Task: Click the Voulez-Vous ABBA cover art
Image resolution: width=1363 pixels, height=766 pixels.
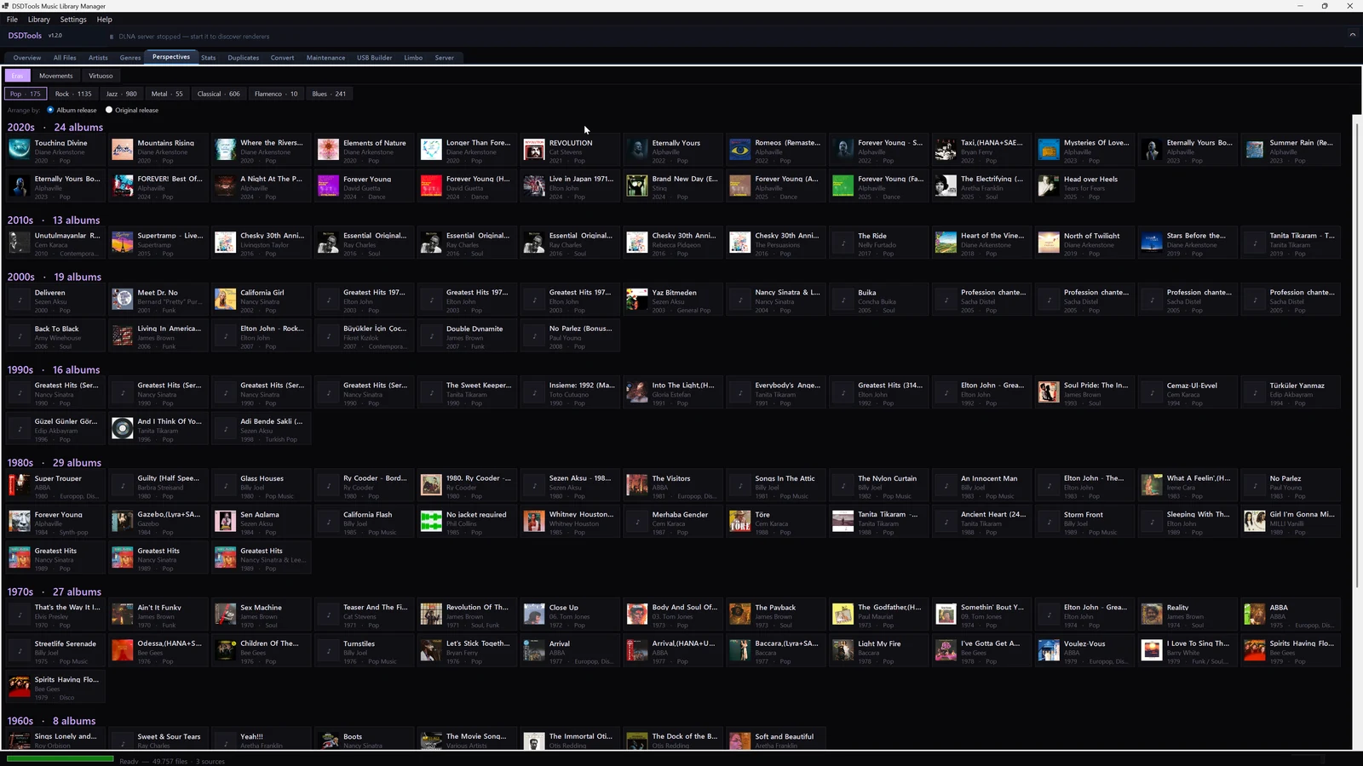Action: point(1049,650)
